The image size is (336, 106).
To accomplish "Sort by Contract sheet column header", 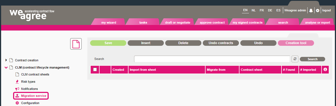I will 260,70.
